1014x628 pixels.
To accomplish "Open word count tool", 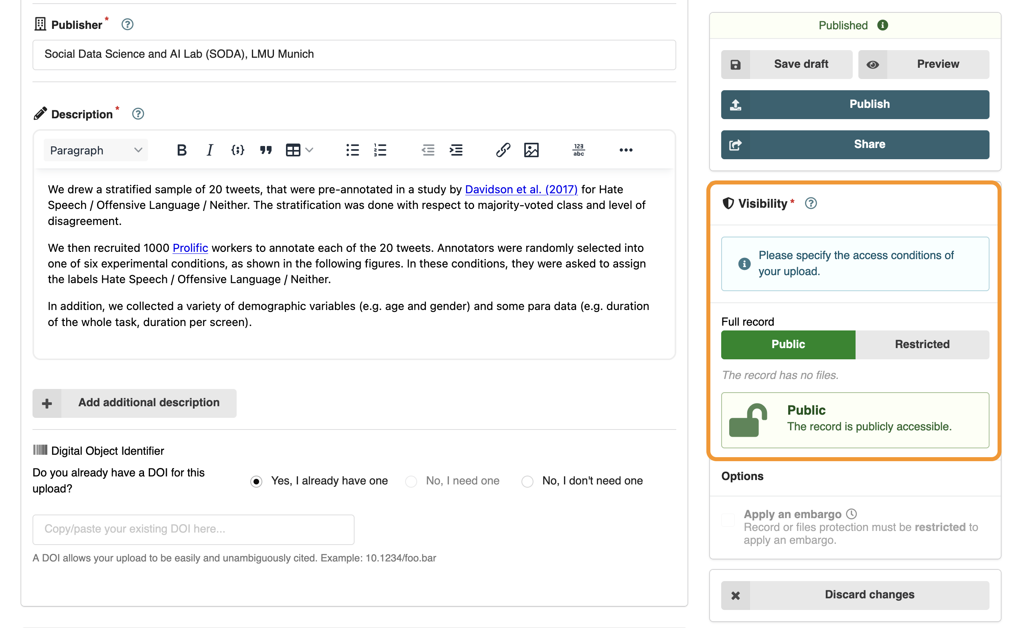I will 579,150.
